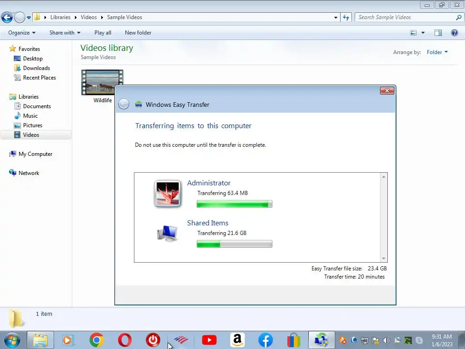Screen dimensions: 465x349
Task: Select Music library
Action: 26,116
